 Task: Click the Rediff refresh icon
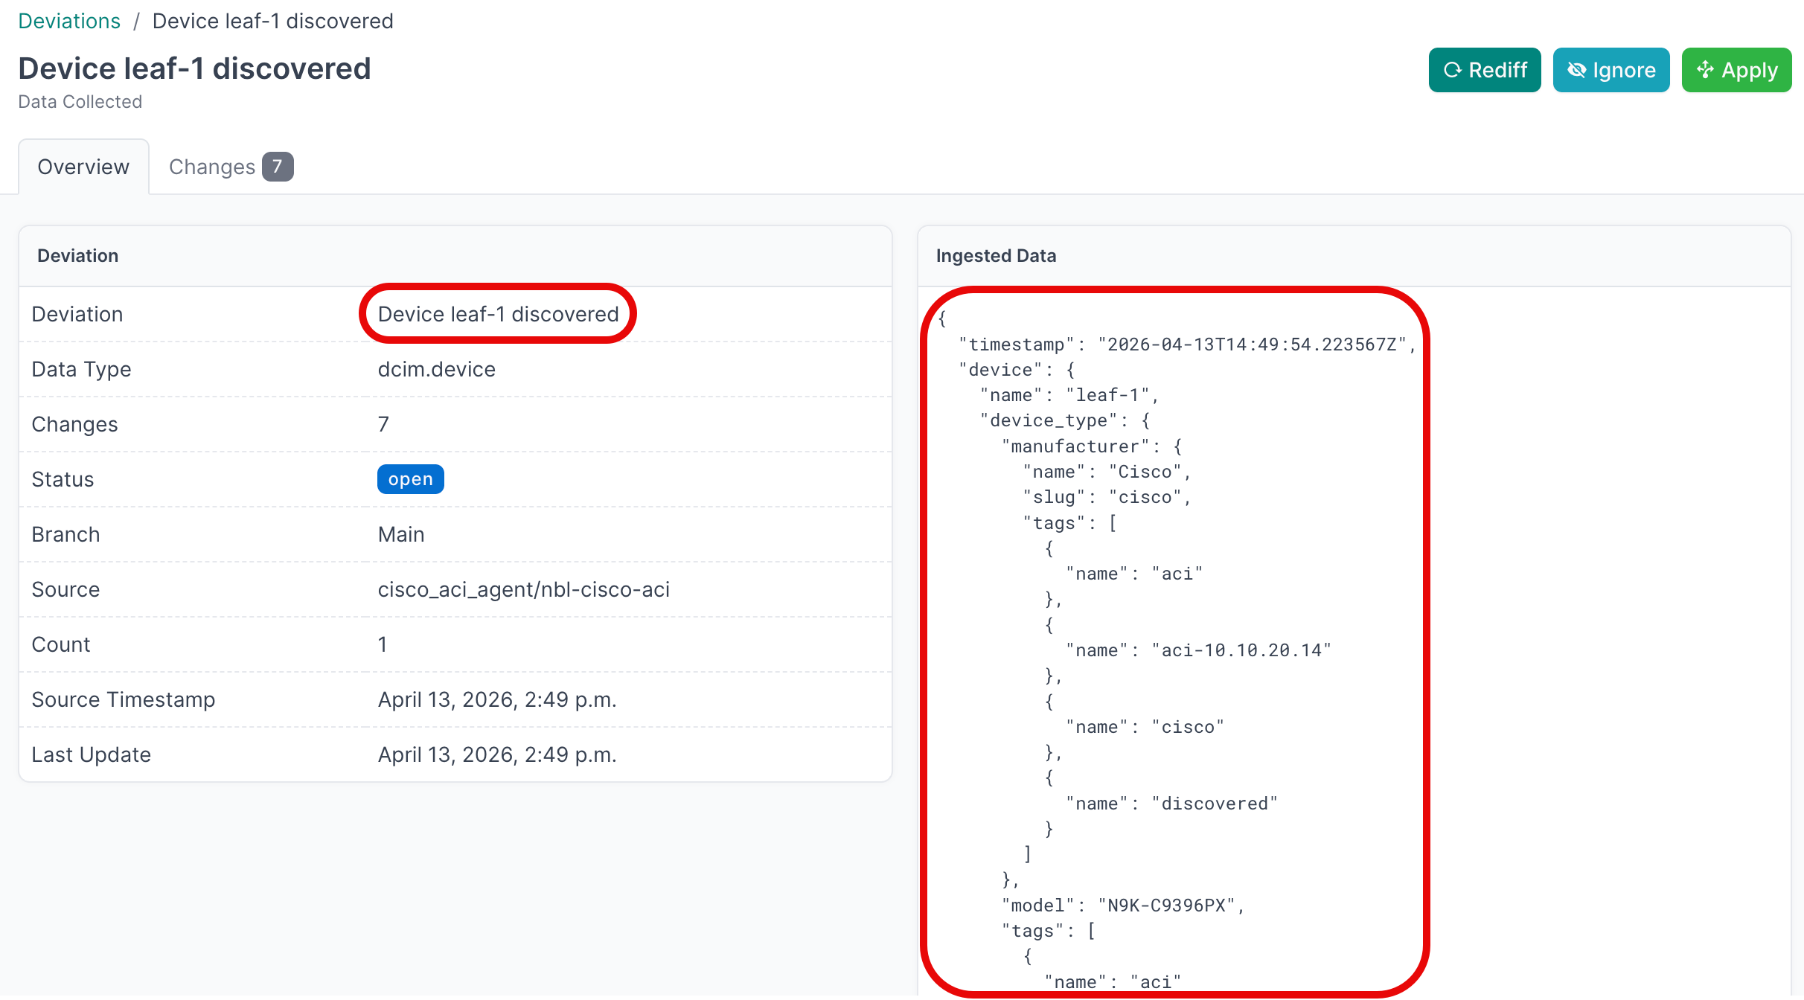(x=1452, y=70)
